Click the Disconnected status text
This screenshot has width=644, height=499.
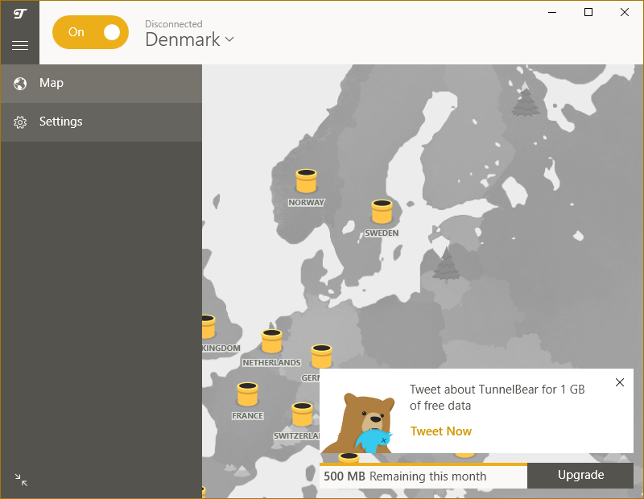[174, 24]
